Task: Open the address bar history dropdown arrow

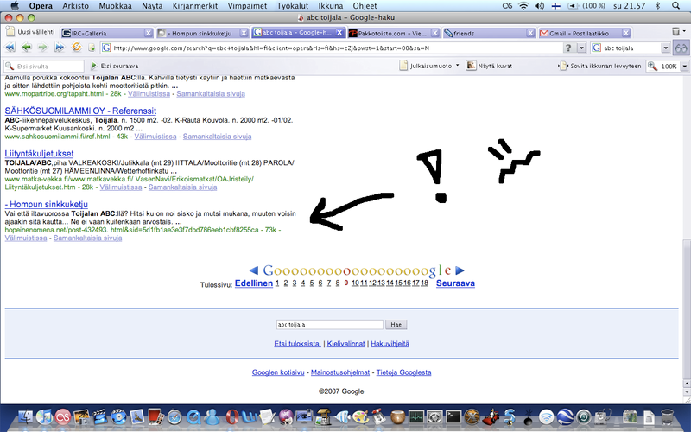Action: [x=581, y=48]
